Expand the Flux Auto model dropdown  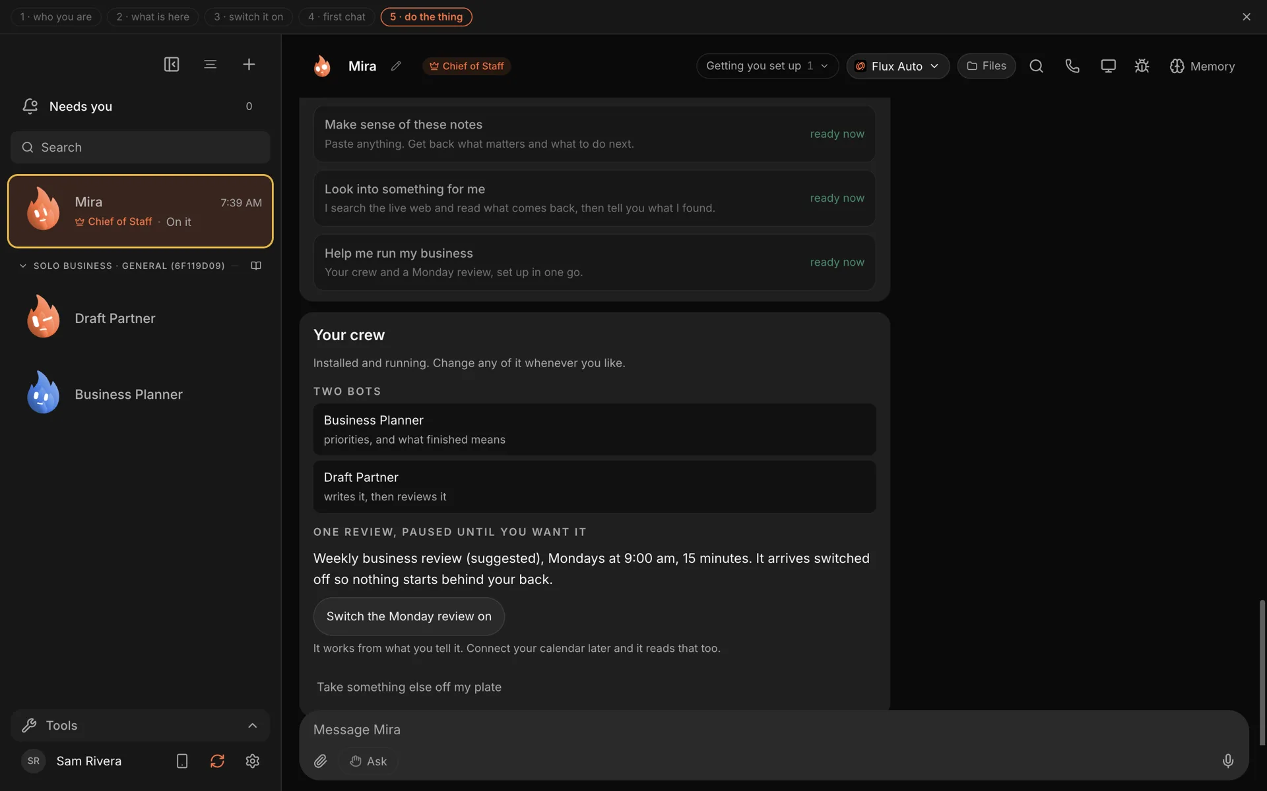pyautogui.click(x=898, y=66)
